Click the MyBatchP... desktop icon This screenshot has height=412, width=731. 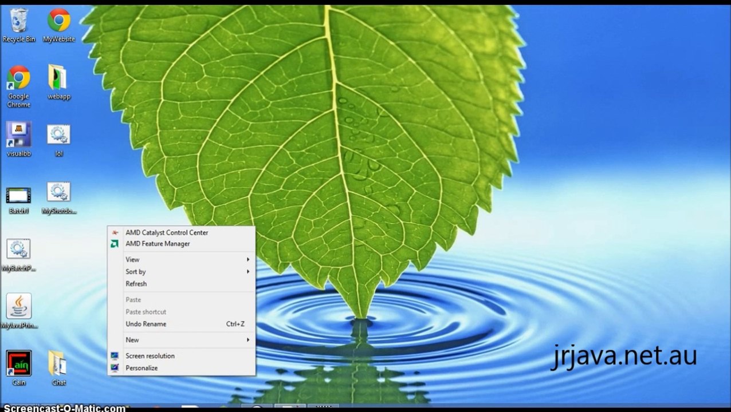coord(19,255)
